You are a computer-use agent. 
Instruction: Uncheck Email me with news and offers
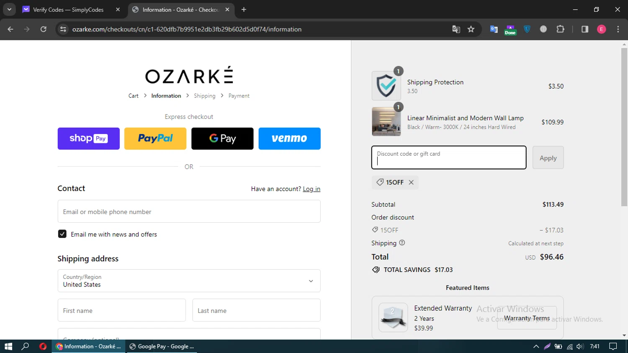point(62,234)
